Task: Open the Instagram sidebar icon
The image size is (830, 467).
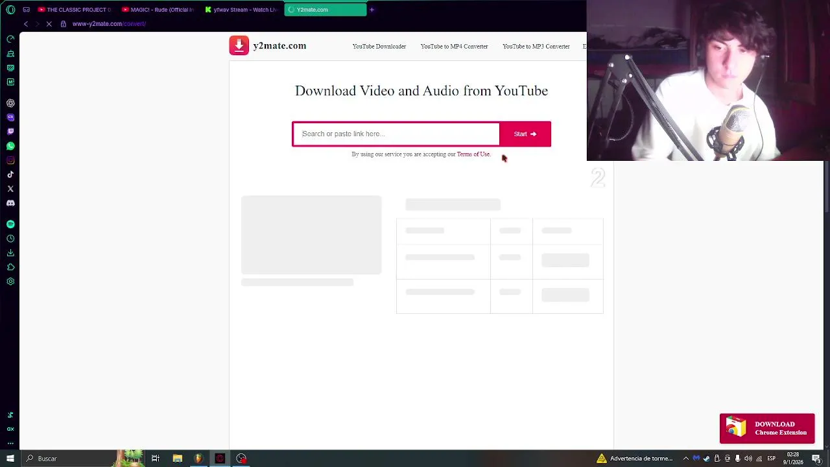Action: (10, 160)
